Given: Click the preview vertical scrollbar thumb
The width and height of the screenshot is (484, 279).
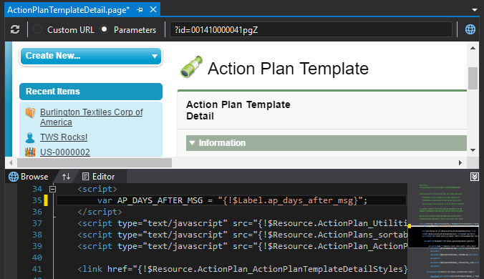Looking at the screenshot, I should pos(473,78).
